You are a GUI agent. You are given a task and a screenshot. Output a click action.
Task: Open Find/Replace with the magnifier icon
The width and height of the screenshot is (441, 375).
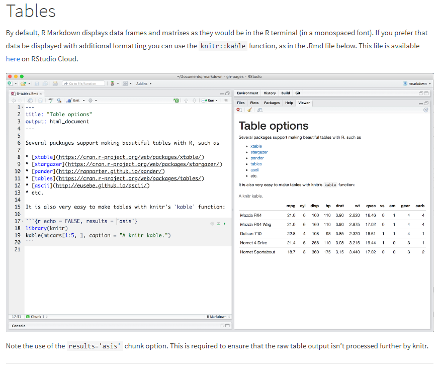(59, 100)
